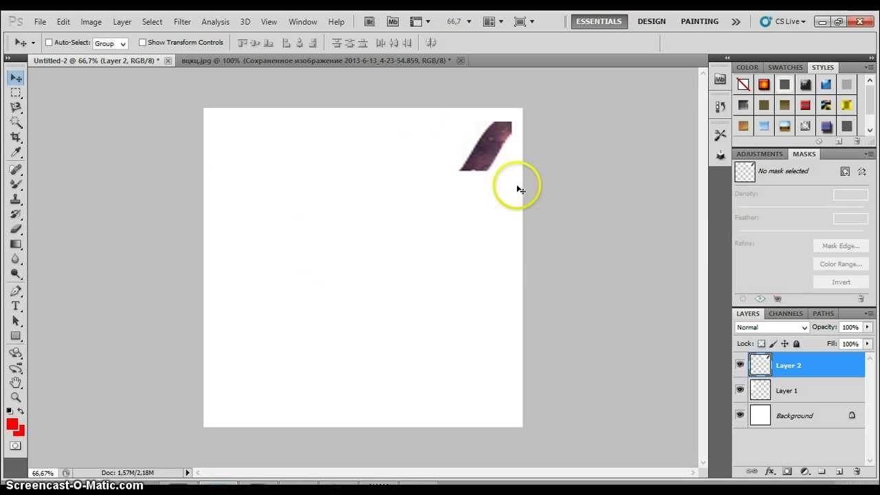Launch Mini Bridge from top bar
880x495 pixels.
[393, 22]
